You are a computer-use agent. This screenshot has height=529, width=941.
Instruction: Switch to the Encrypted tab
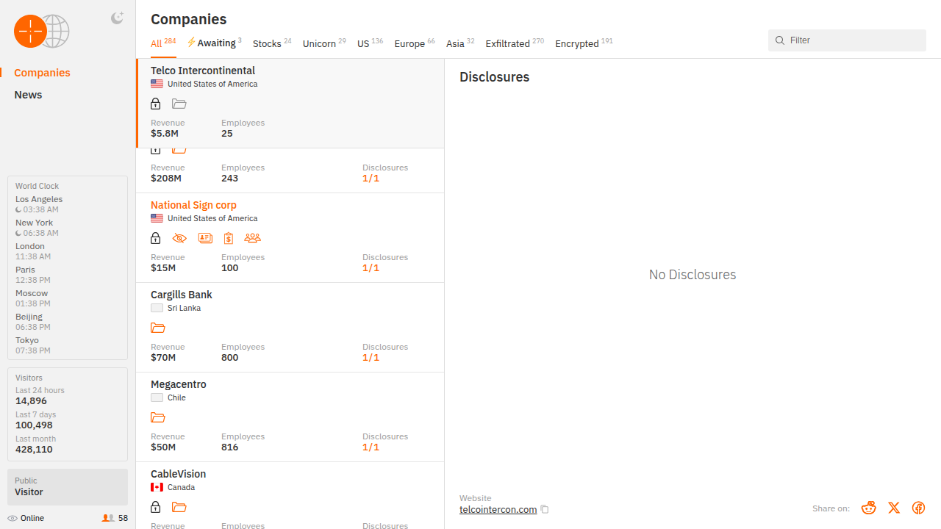[584, 43]
